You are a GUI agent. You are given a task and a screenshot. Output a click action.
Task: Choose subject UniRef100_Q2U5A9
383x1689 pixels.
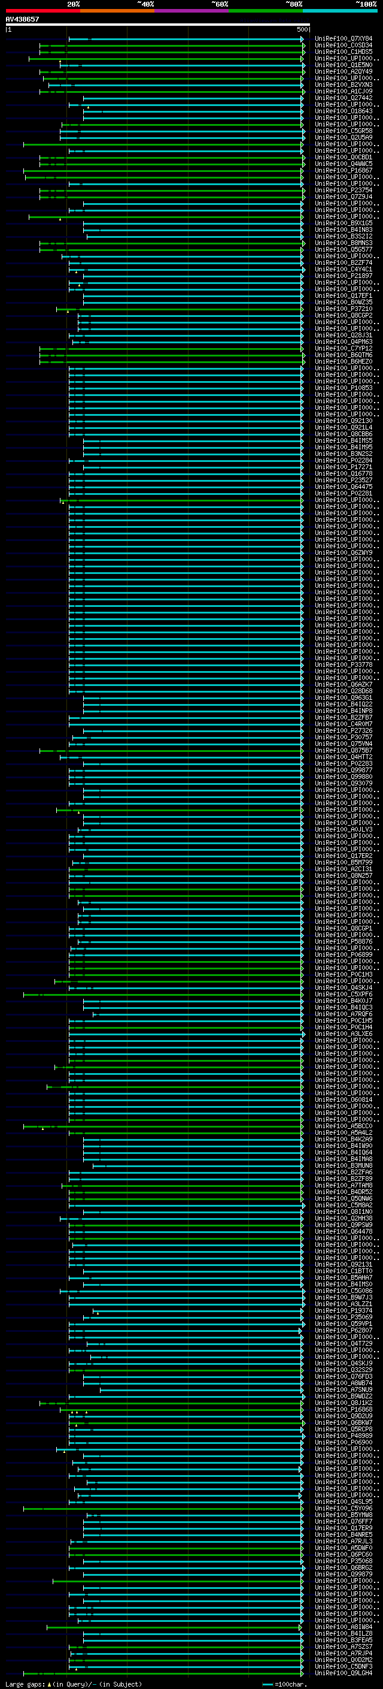[x=344, y=137]
